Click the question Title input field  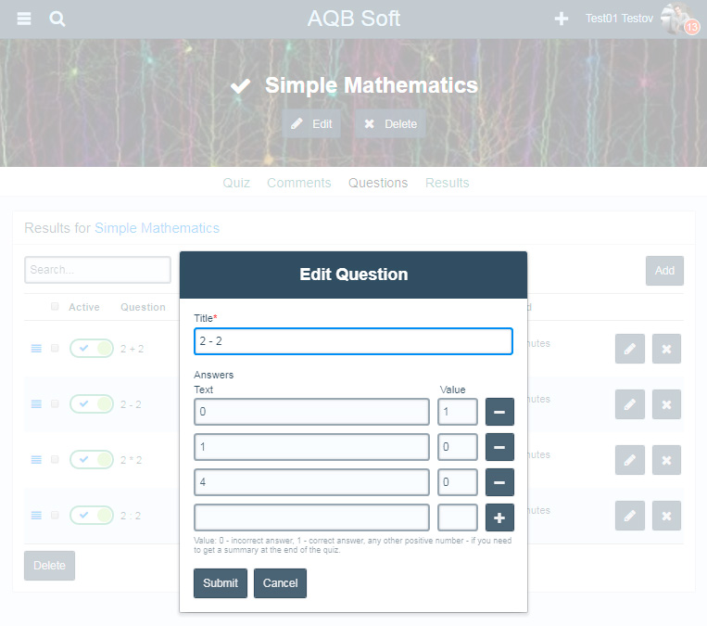coord(353,341)
